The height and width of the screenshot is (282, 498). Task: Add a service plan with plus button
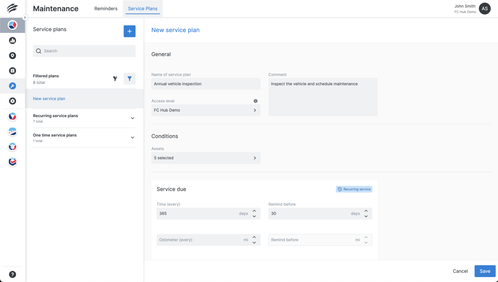pos(129,31)
